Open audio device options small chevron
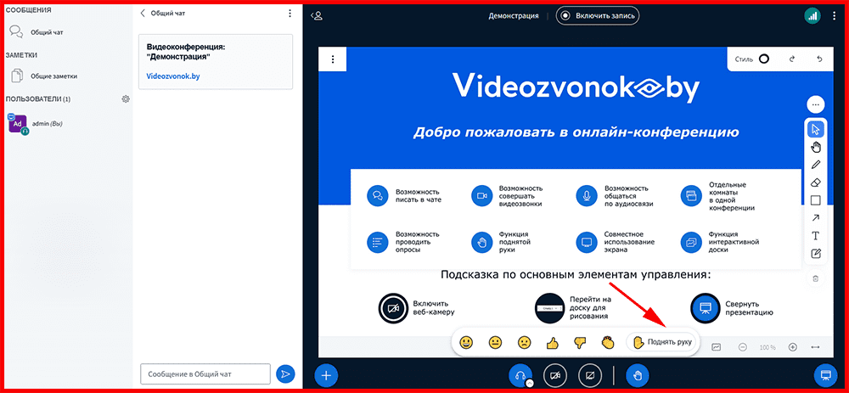The height and width of the screenshot is (393, 849). click(530, 383)
